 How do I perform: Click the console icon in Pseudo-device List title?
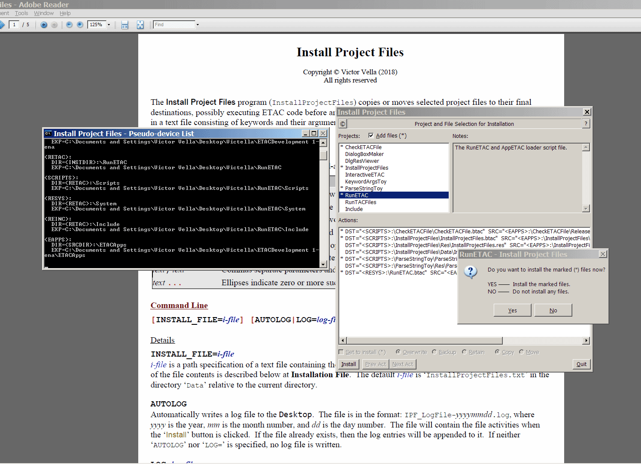tap(48, 134)
